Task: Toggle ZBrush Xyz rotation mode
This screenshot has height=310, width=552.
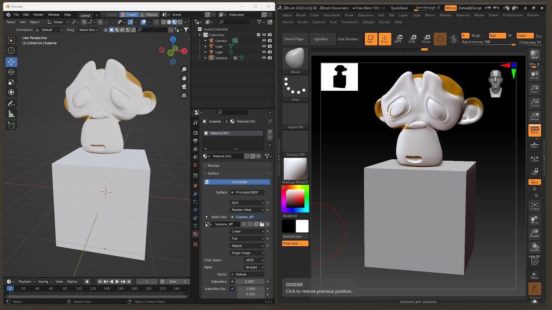Action: [535, 182]
